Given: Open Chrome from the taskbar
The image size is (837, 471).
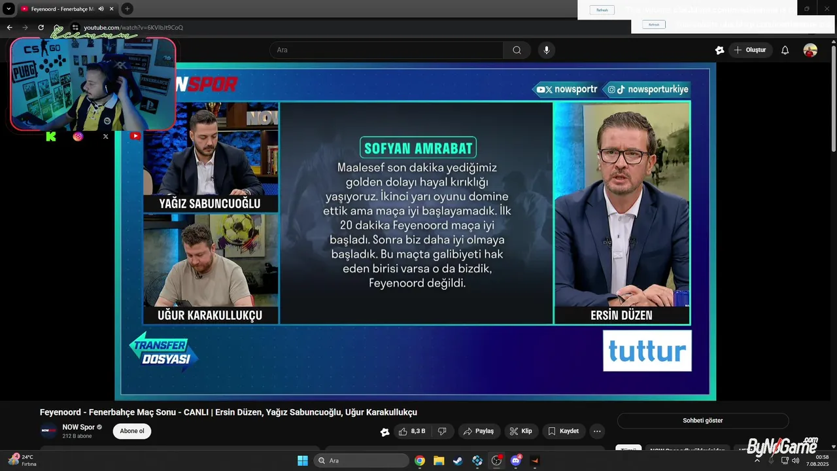Looking at the screenshot, I should click(420, 461).
